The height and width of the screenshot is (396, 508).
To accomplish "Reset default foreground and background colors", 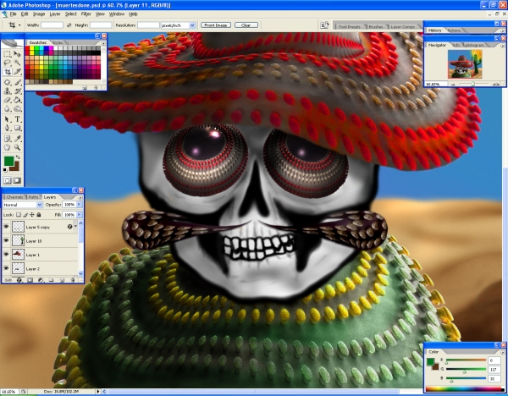I will tap(5, 170).
